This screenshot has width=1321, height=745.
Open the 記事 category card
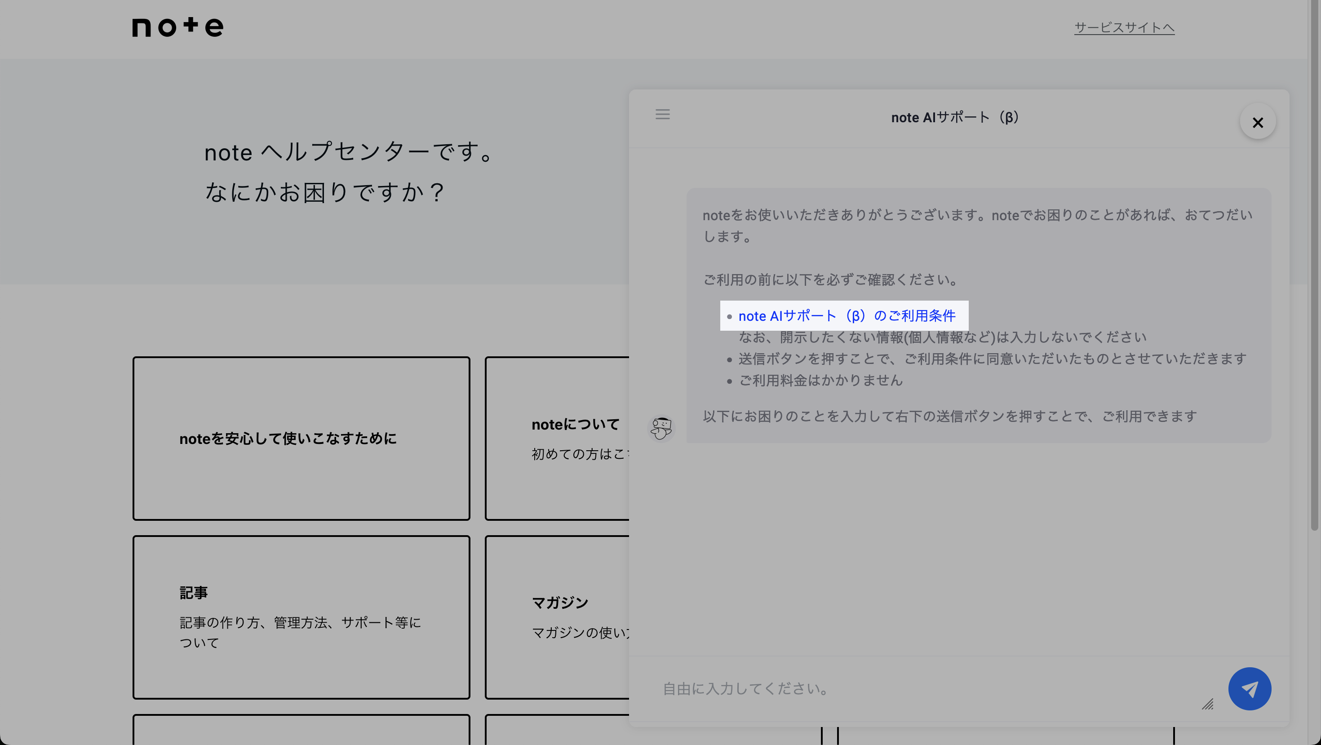click(x=301, y=617)
